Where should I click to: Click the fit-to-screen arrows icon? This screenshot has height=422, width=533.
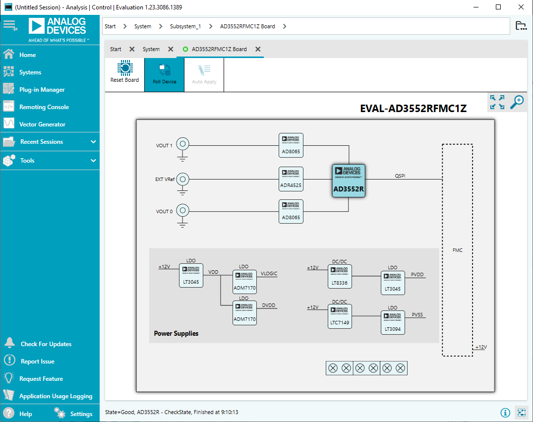click(x=497, y=102)
